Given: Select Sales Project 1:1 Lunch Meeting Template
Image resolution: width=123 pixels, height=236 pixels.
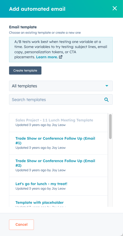Looking at the screenshot, I should (x=58, y=123).
